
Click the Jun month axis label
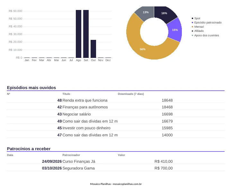(x=64, y=60)
